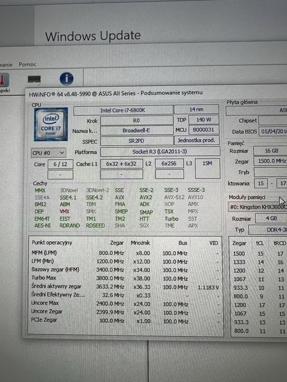Screen dimensions: 287x382
Task: Click the 14 nm process field
Action: [196, 110]
